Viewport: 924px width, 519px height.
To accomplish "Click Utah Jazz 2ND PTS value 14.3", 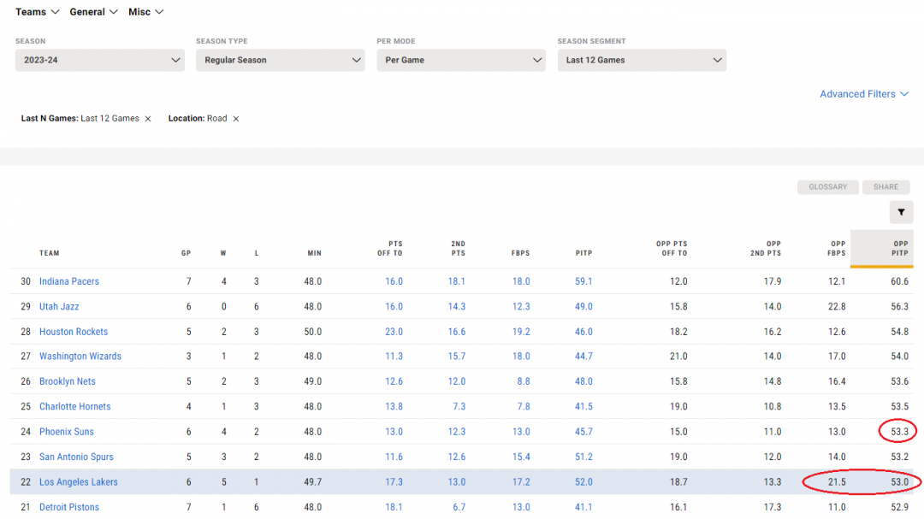I will (457, 306).
